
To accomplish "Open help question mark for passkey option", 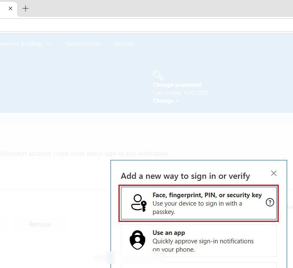I will pos(270,202).
